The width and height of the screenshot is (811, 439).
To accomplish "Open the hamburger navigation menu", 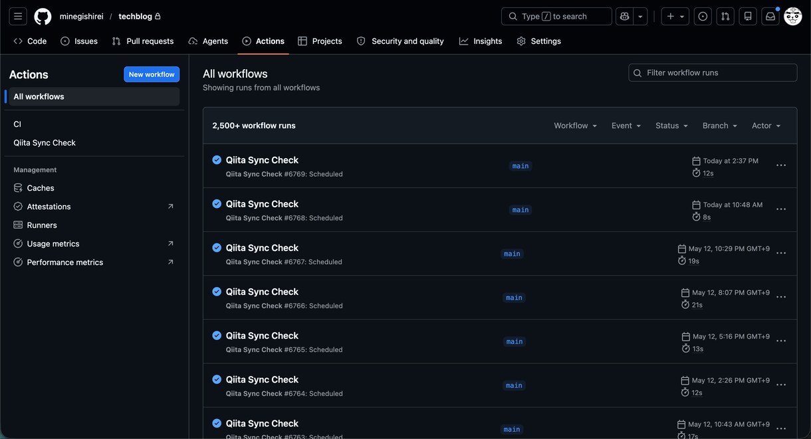I will tap(18, 17).
